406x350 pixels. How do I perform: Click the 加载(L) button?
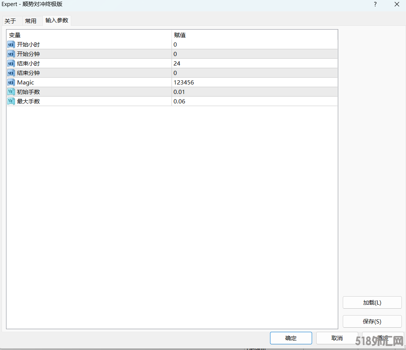(x=372, y=302)
